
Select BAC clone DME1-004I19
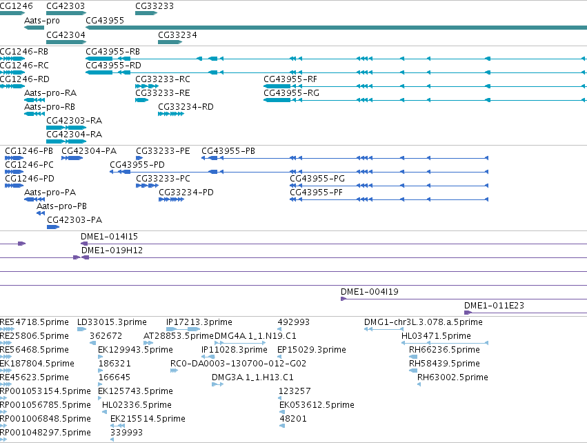370,292
